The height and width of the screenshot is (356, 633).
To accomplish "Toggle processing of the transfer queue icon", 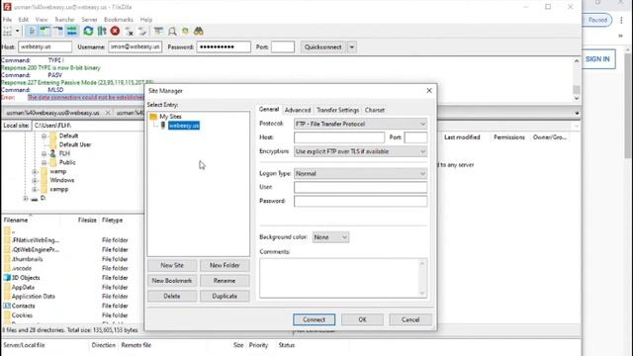I will pyautogui.click(x=102, y=31).
